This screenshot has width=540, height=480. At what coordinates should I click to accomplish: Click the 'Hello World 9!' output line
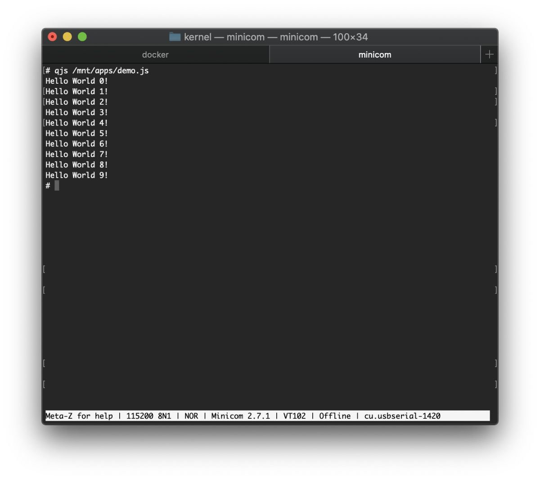76,175
